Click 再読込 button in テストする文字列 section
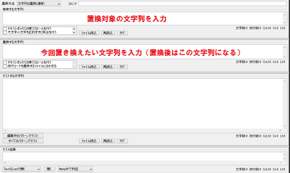 108,141
